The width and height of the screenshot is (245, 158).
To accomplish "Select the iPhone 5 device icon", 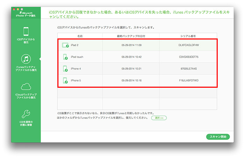I will point(65,80).
